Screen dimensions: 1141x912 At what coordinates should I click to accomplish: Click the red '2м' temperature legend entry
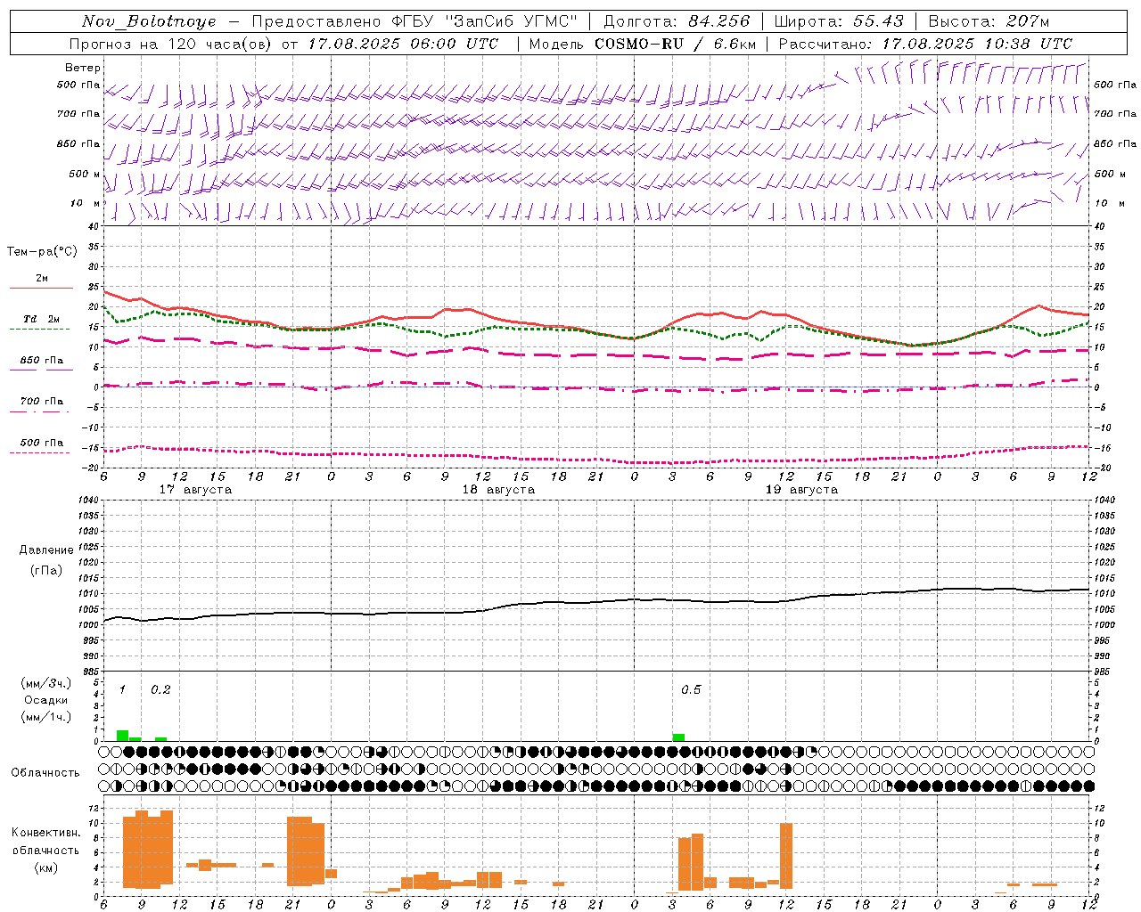click(42, 279)
